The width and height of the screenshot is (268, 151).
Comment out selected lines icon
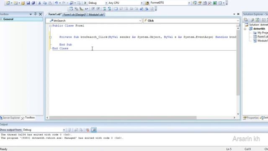[x=104, y=8]
